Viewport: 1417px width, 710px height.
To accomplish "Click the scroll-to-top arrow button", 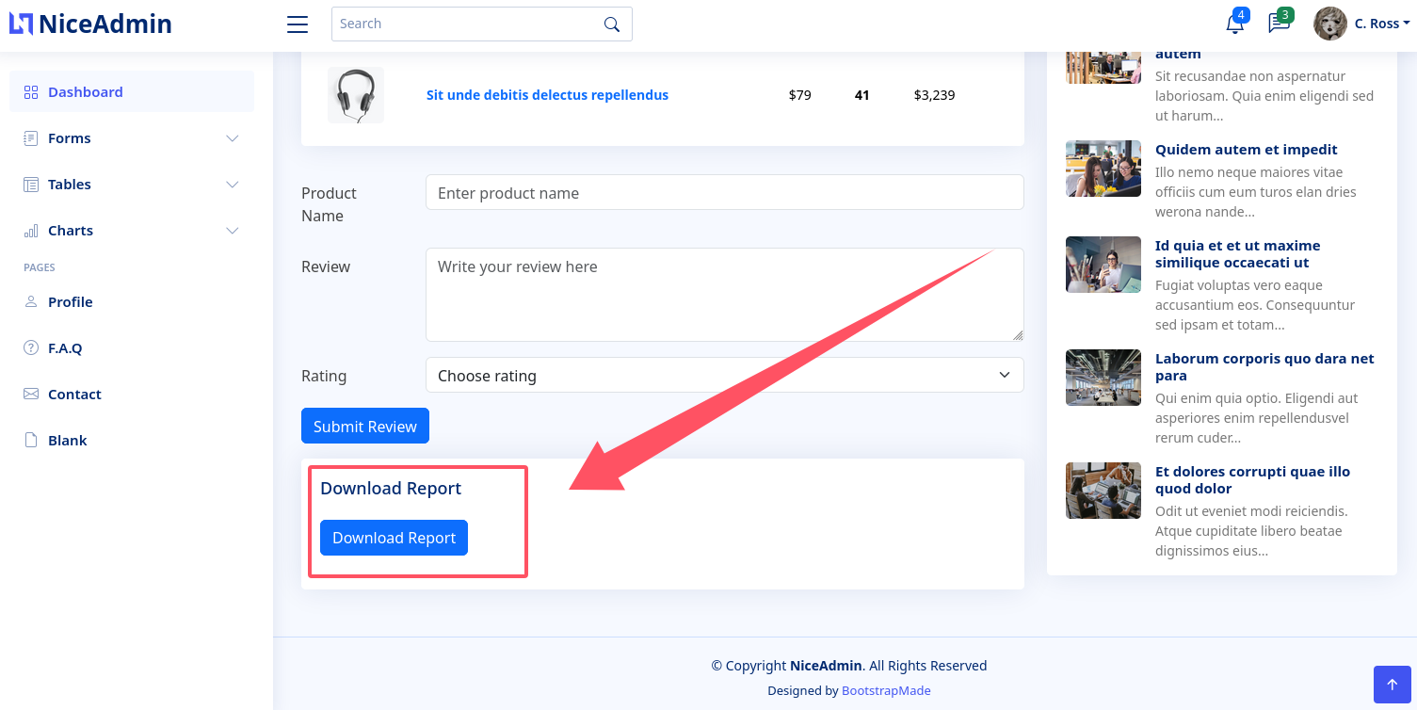I will coord(1392,685).
